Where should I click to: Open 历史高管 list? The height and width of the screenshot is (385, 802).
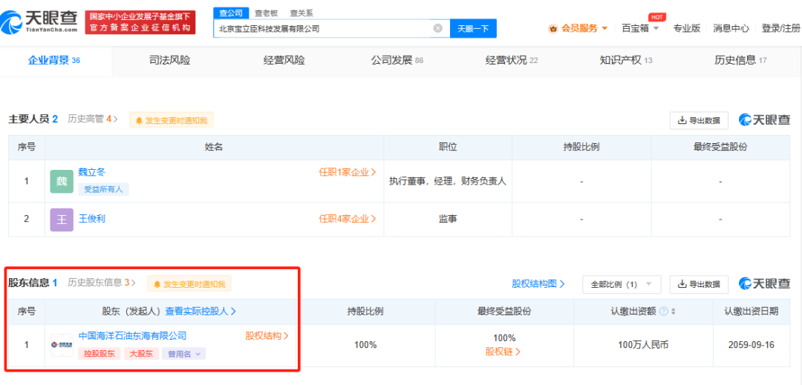pyautogui.click(x=93, y=119)
